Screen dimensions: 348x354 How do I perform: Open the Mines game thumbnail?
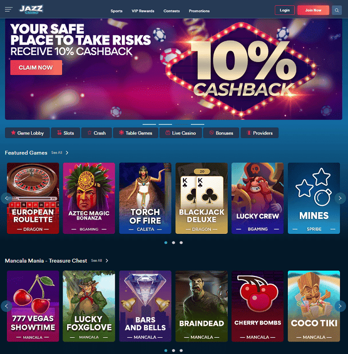click(314, 198)
